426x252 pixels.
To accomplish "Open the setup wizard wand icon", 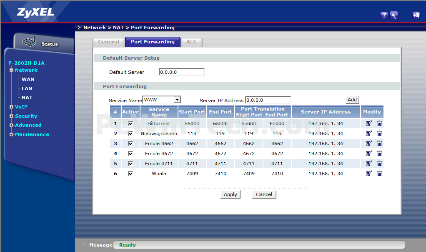I will 393,15.
